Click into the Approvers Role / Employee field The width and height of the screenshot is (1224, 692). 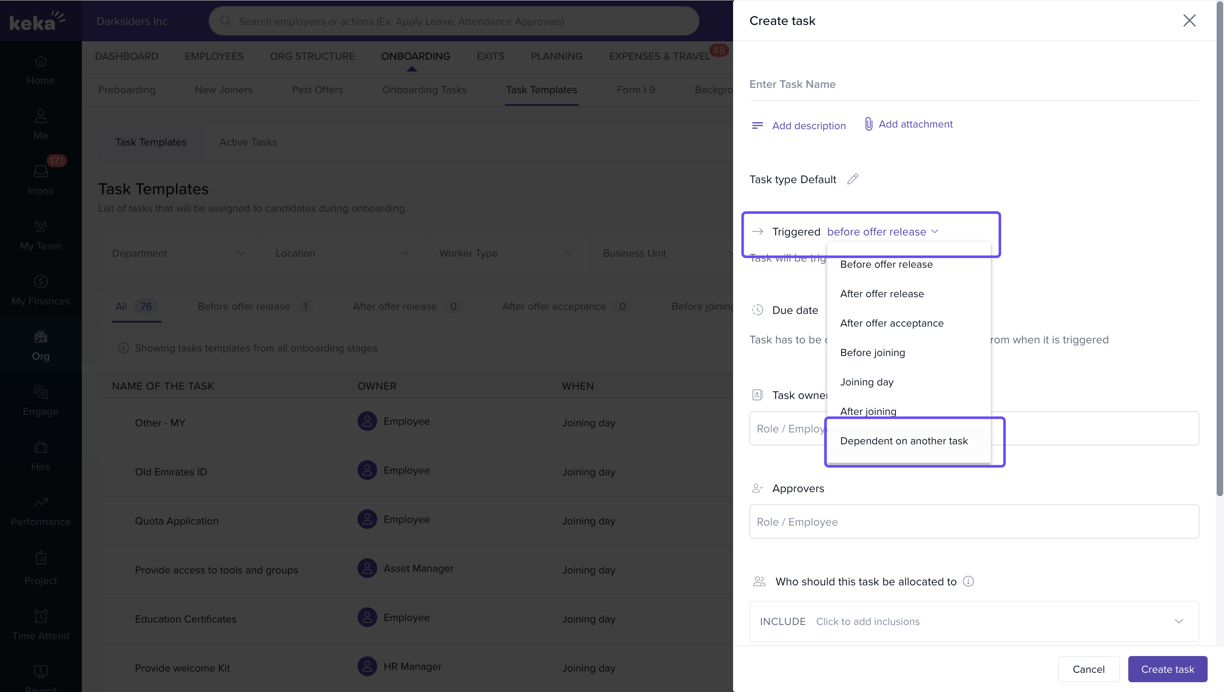pyautogui.click(x=973, y=522)
